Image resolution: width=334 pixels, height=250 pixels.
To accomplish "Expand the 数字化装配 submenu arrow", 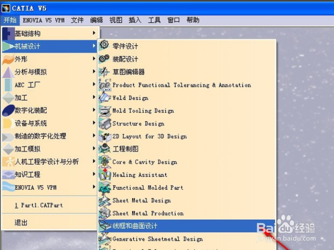I will coord(94,110).
